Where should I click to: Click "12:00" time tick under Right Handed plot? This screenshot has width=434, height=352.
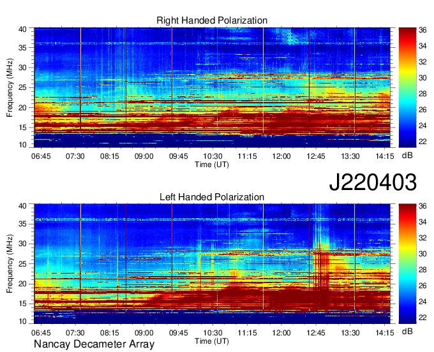281,156
